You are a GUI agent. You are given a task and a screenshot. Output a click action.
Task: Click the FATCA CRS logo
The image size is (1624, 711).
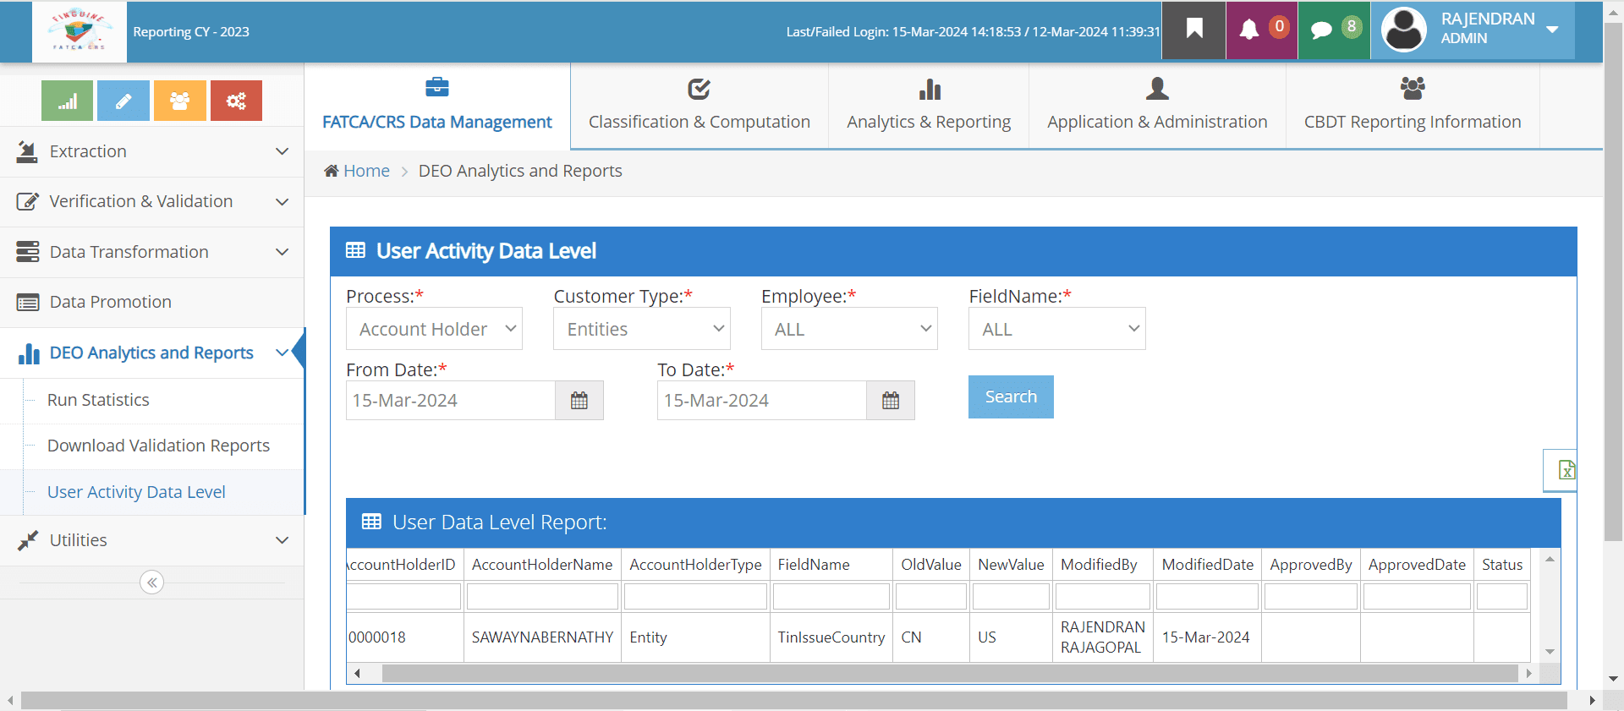(x=80, y=31)
